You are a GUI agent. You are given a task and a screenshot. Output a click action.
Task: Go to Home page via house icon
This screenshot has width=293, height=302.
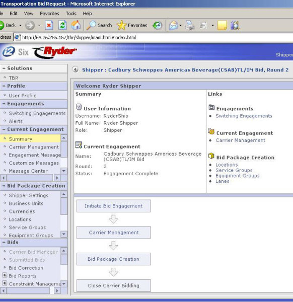[x=76, y=25]
